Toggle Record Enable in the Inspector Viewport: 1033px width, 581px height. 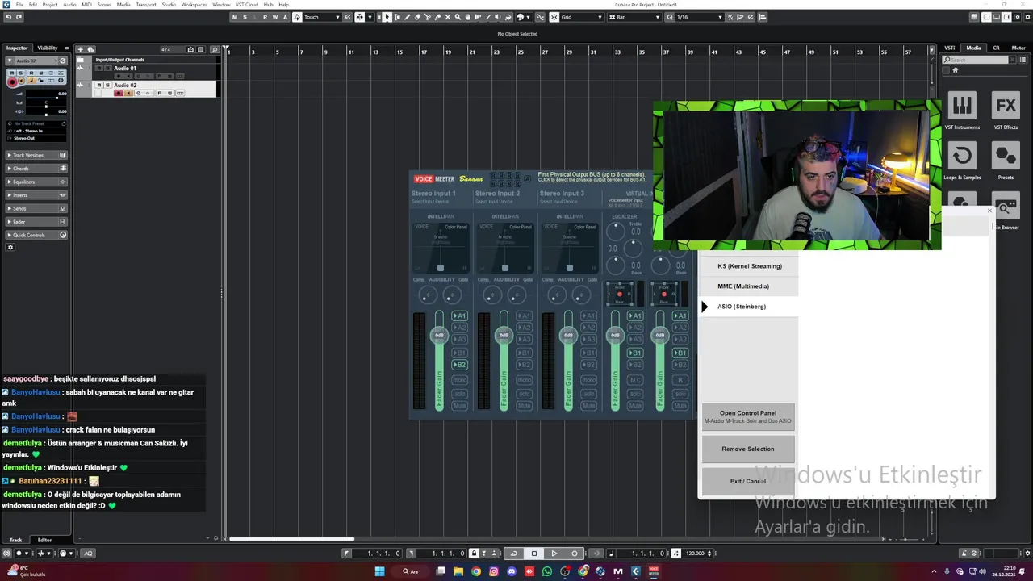tap(12, 82)
